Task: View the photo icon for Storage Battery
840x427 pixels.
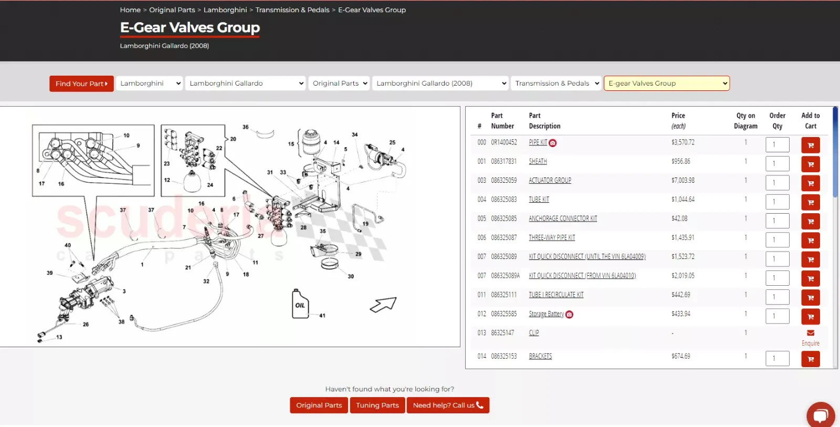Action: point(570,315)
